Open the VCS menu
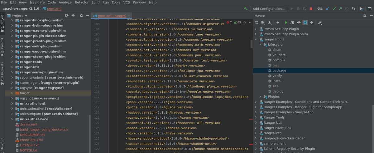Screen dimensions: 374x153 pos(127,2)
